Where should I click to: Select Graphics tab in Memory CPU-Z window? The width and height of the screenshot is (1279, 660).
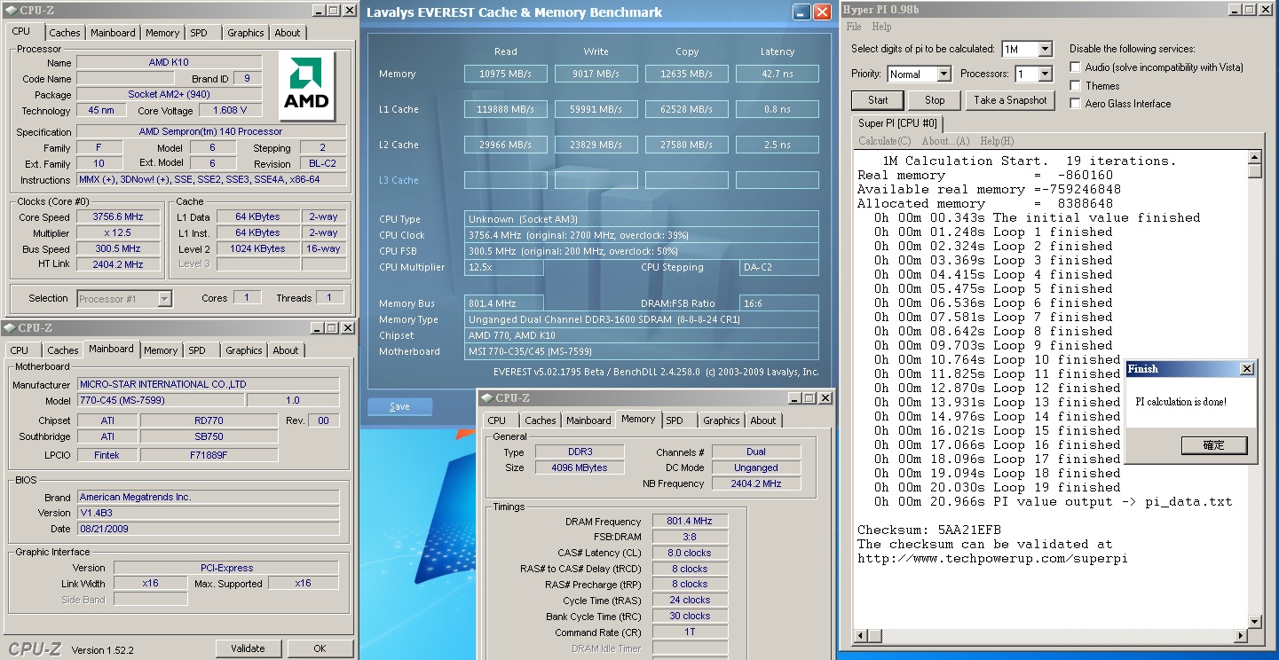(x=722, y=420)
